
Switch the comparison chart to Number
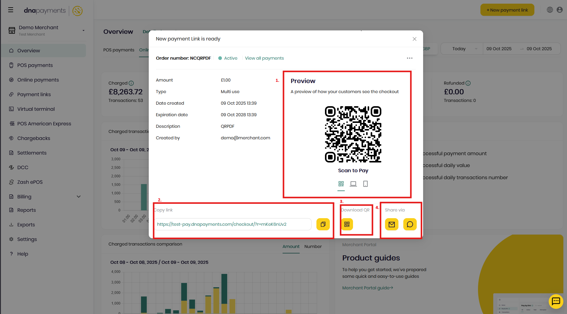tap(313, 246)
